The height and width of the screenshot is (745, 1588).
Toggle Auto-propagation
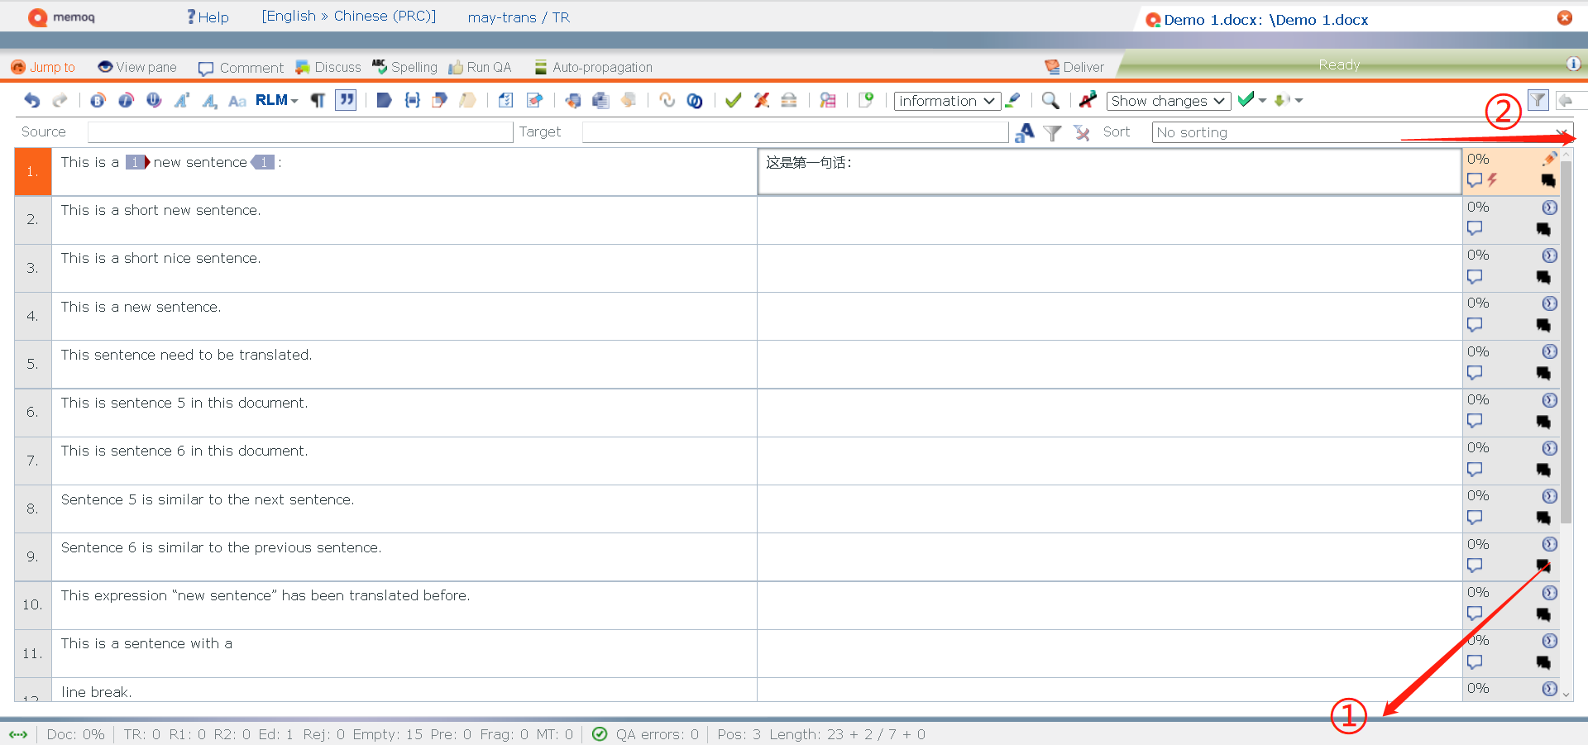(593, 67)
